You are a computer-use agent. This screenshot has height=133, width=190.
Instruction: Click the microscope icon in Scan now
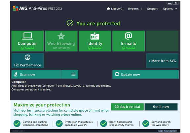pyautogui.click(x=16, y=74)
